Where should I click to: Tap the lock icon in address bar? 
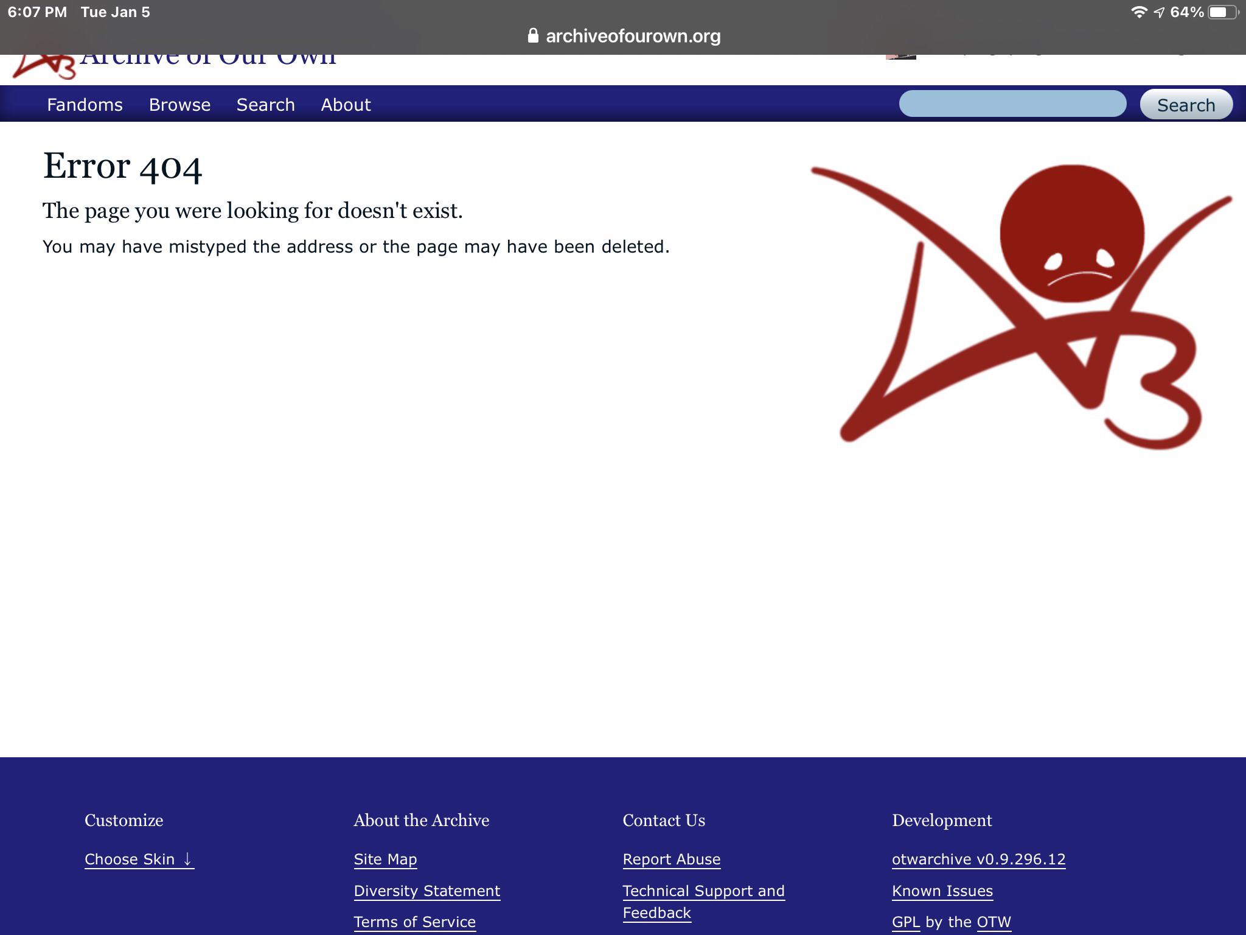coord(533,36)
